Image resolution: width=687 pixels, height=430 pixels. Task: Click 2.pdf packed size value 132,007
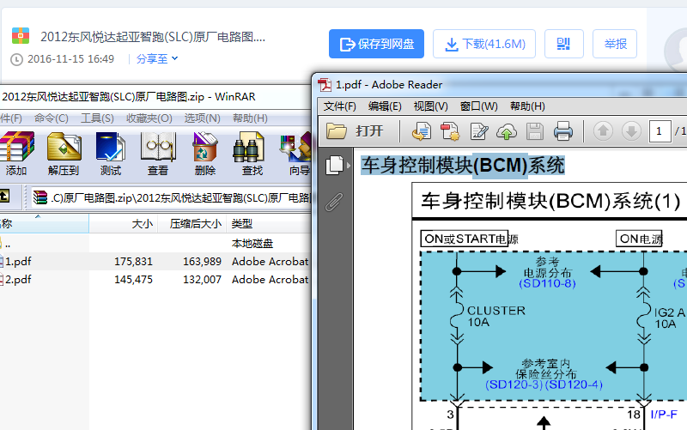click(202, 279)
